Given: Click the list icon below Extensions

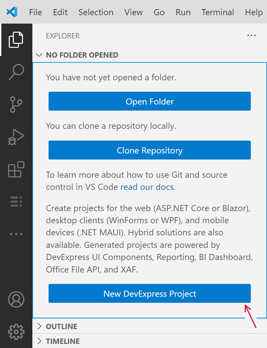Looking at the screenshot, I should point(16,202).
